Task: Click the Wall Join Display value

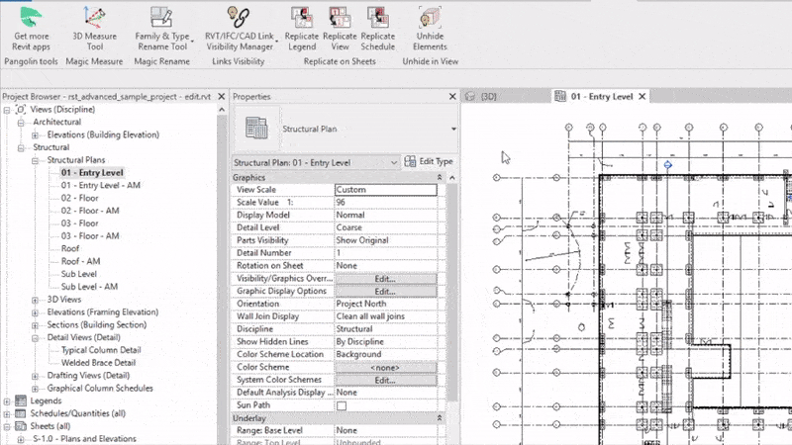Action: (x=385, y=316)
